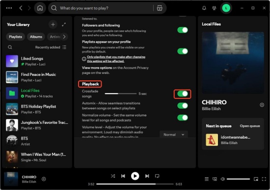
Task: Click Open queue button
Action: pyautogui.click(x=250, y=126)
